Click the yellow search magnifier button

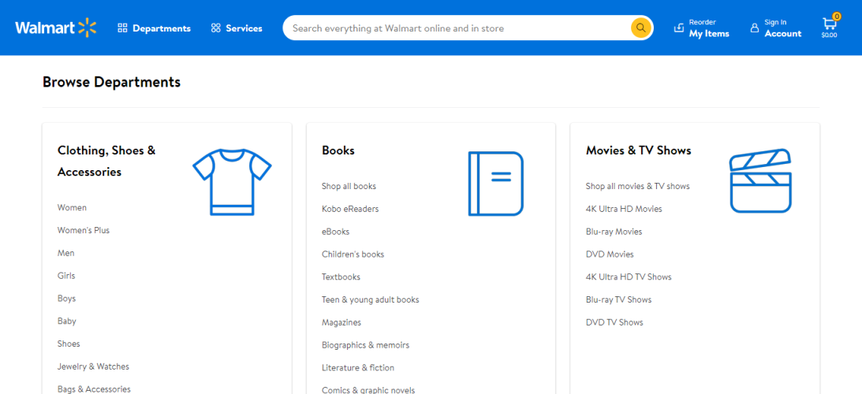point(641,28)
